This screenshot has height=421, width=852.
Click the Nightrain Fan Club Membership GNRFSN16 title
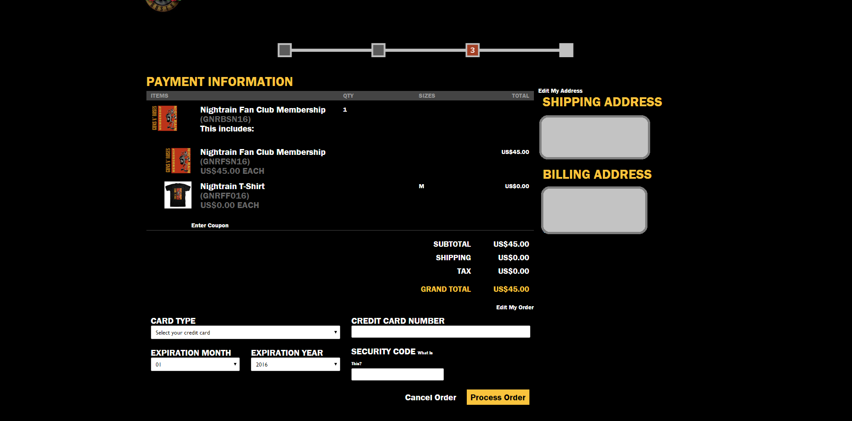click(263, 152)
